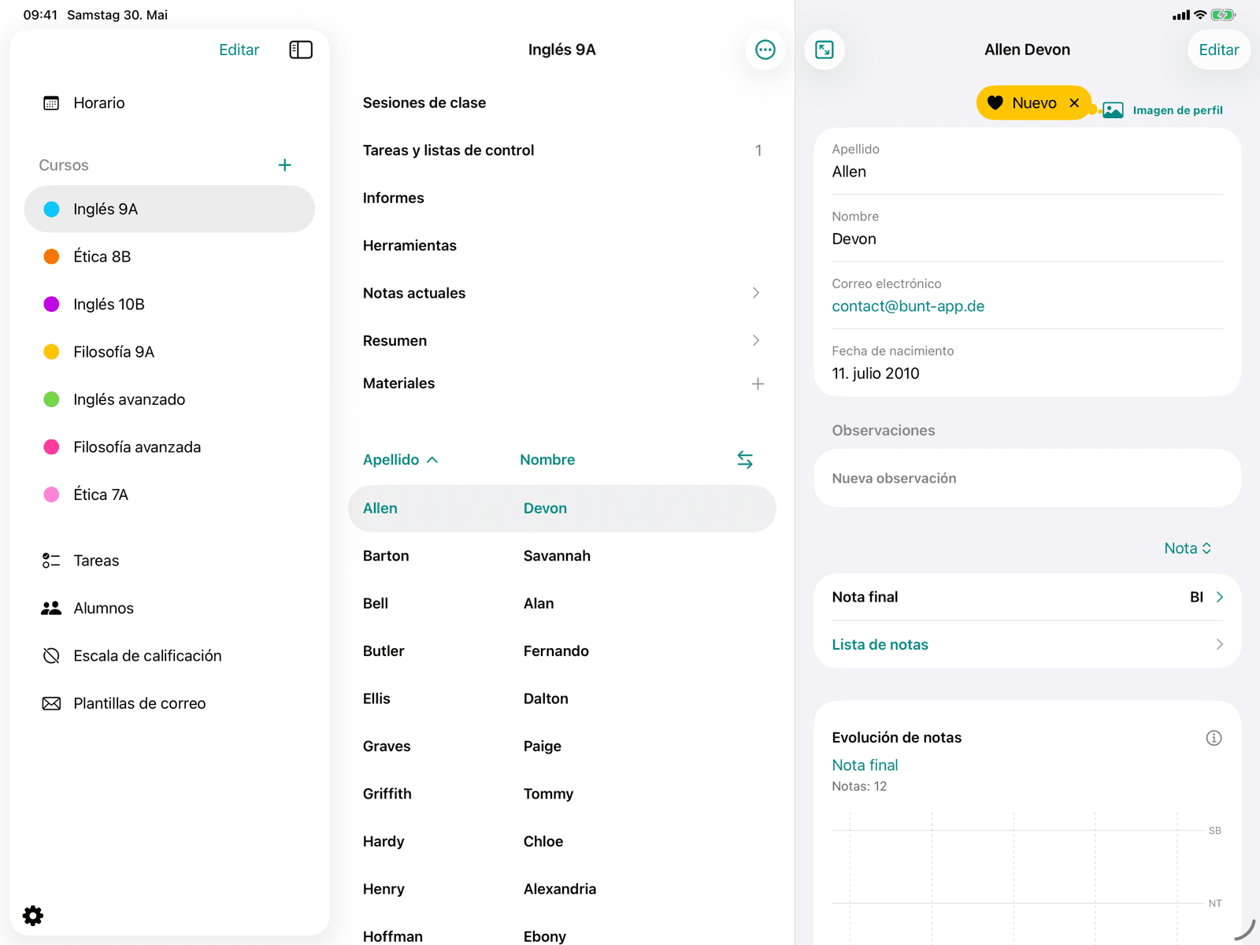The height and width of the screenshot is (945, 1260).
Task: Select student Barton Savannah
Action: (562, 556)
